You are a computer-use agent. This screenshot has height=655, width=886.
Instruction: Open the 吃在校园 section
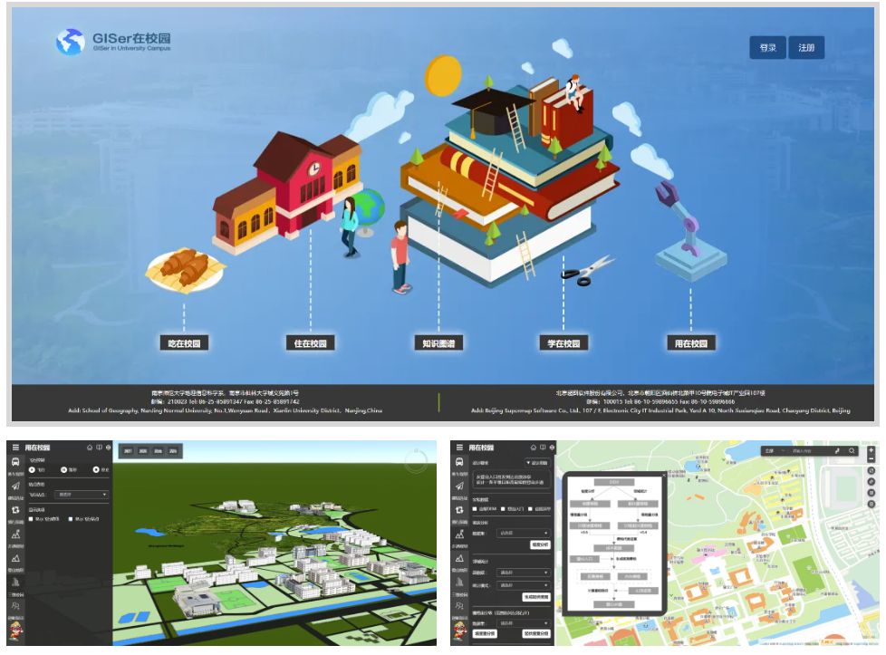coord(183,343)
